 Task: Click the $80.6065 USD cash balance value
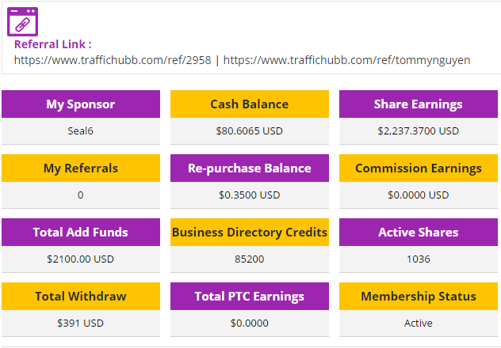250,131
